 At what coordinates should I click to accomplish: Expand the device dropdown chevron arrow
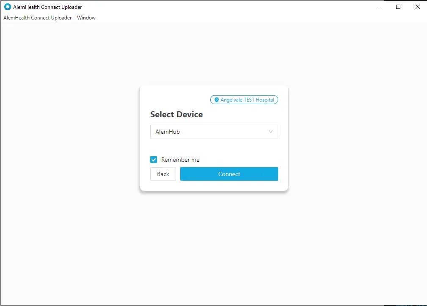[271, 132]
